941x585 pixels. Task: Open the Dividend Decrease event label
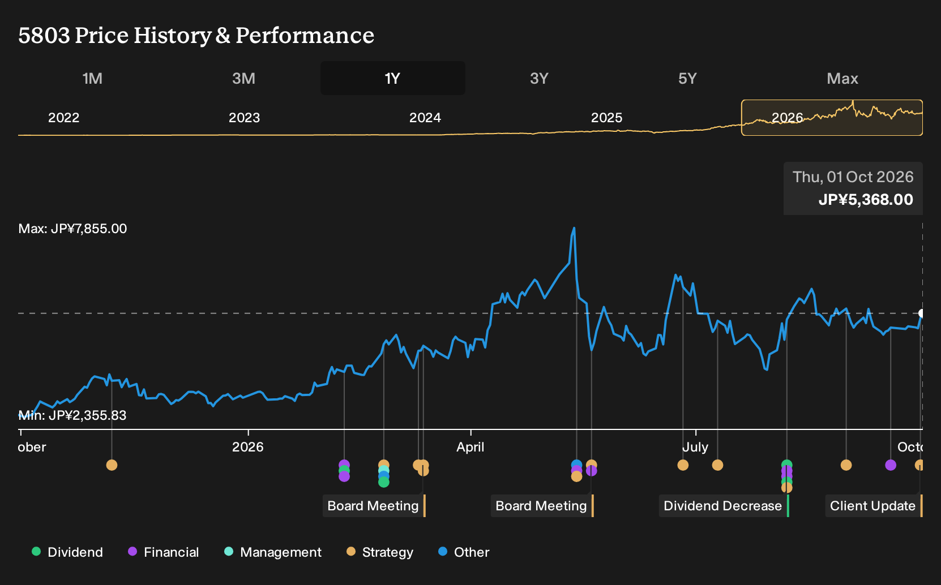coord(724,506)
